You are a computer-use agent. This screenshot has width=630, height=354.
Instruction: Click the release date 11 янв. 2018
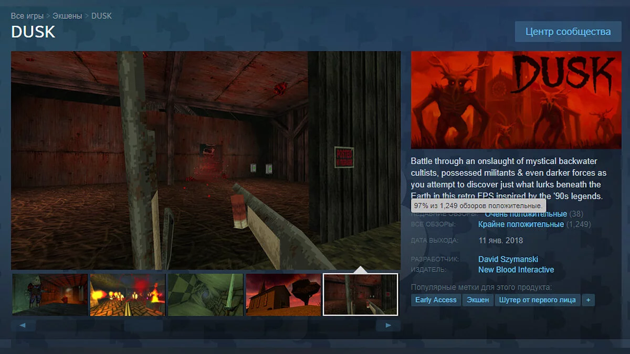501,241
